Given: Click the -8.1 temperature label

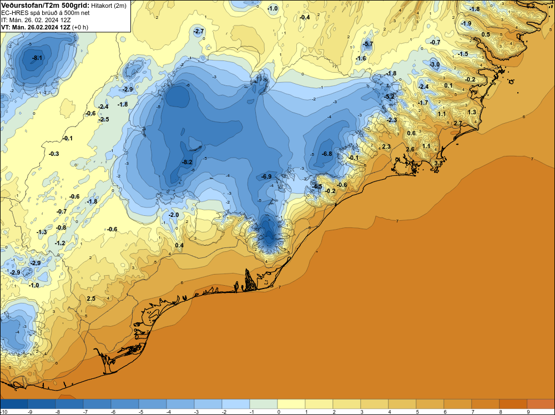Looking at the screenshot, I should pyautogui.click(x=37, y=58).
